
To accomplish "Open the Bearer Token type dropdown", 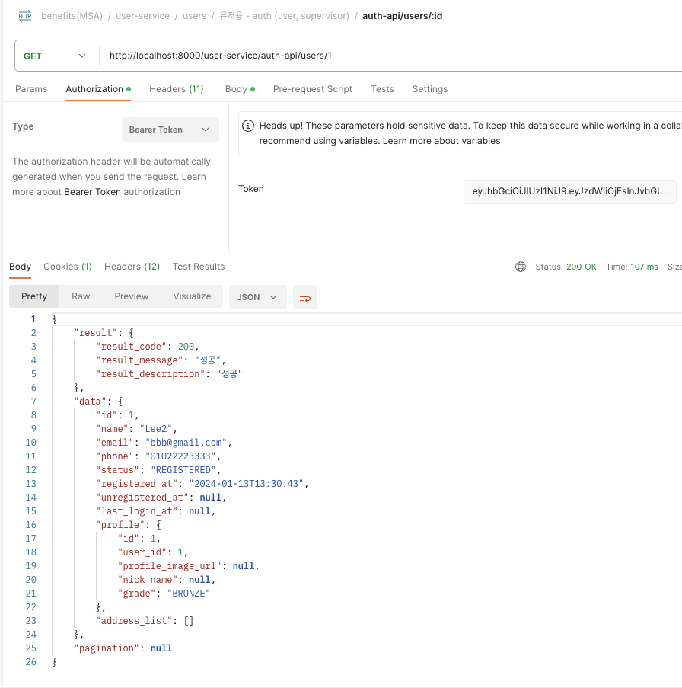I will click(x=170, y=130).
